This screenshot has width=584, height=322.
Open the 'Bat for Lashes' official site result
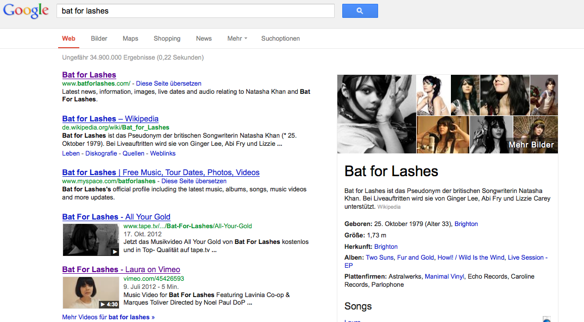[89, 75]
